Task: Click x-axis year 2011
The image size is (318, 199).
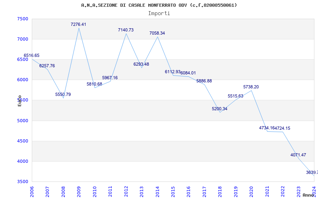Action: (x=110, y=191)
